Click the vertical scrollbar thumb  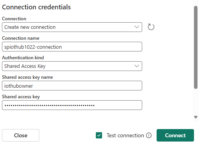(196, 47)
